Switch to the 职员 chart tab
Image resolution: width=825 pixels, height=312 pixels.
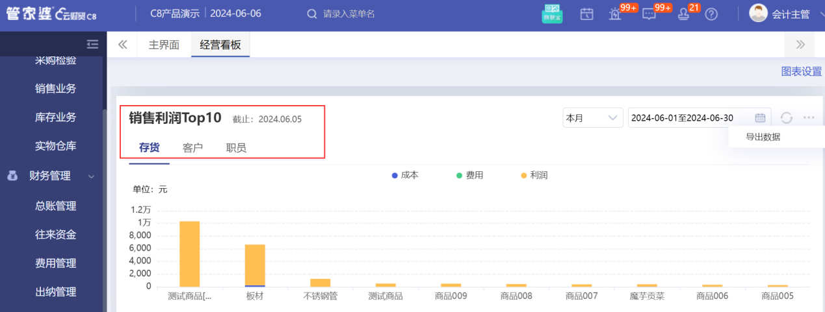point(236,147)
